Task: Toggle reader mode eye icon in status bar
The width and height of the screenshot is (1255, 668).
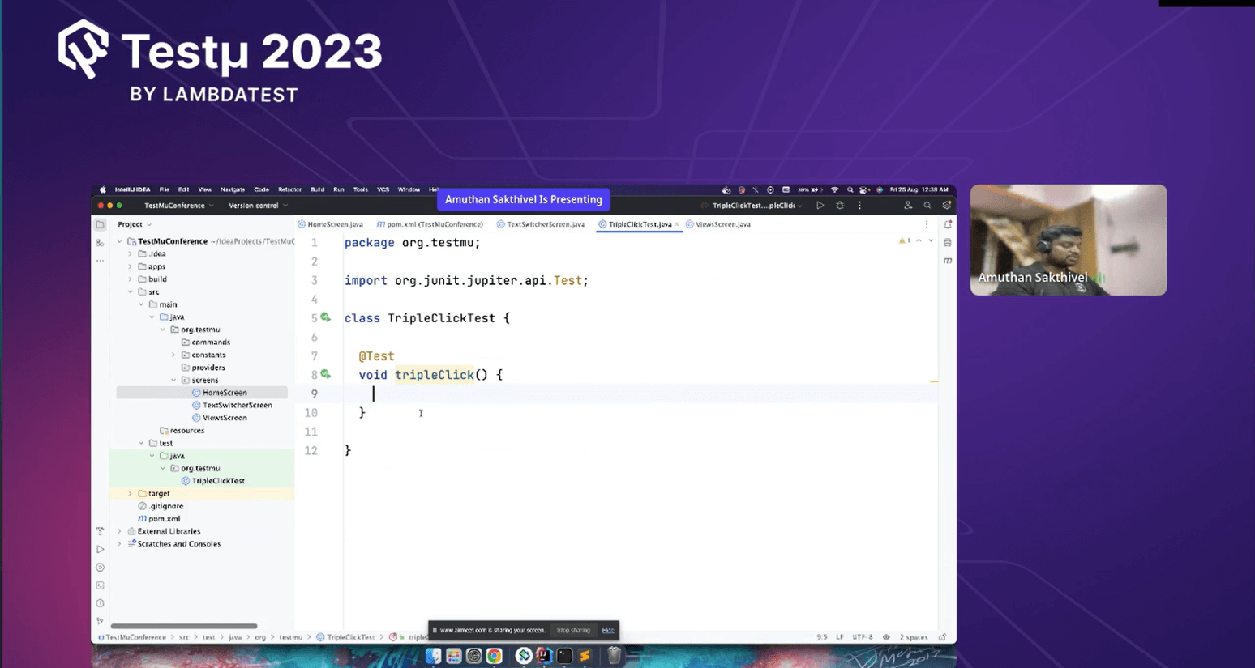Action: (x=886, y=637)
